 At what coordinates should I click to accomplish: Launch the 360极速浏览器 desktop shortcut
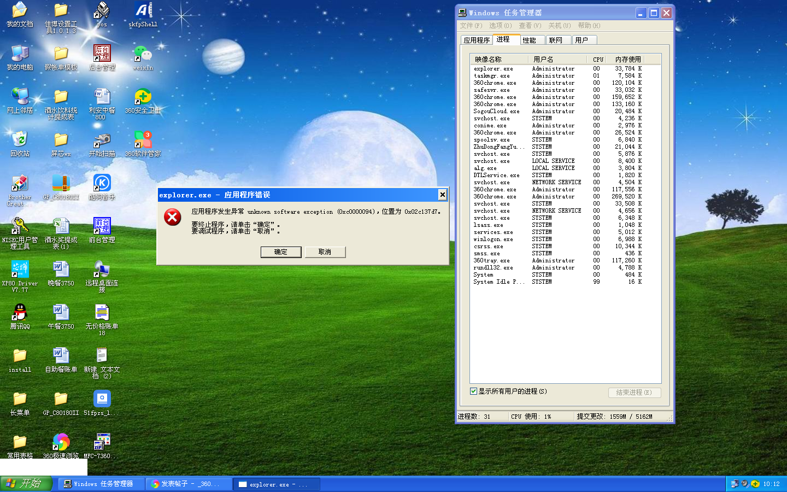click(x=61, y=446)
